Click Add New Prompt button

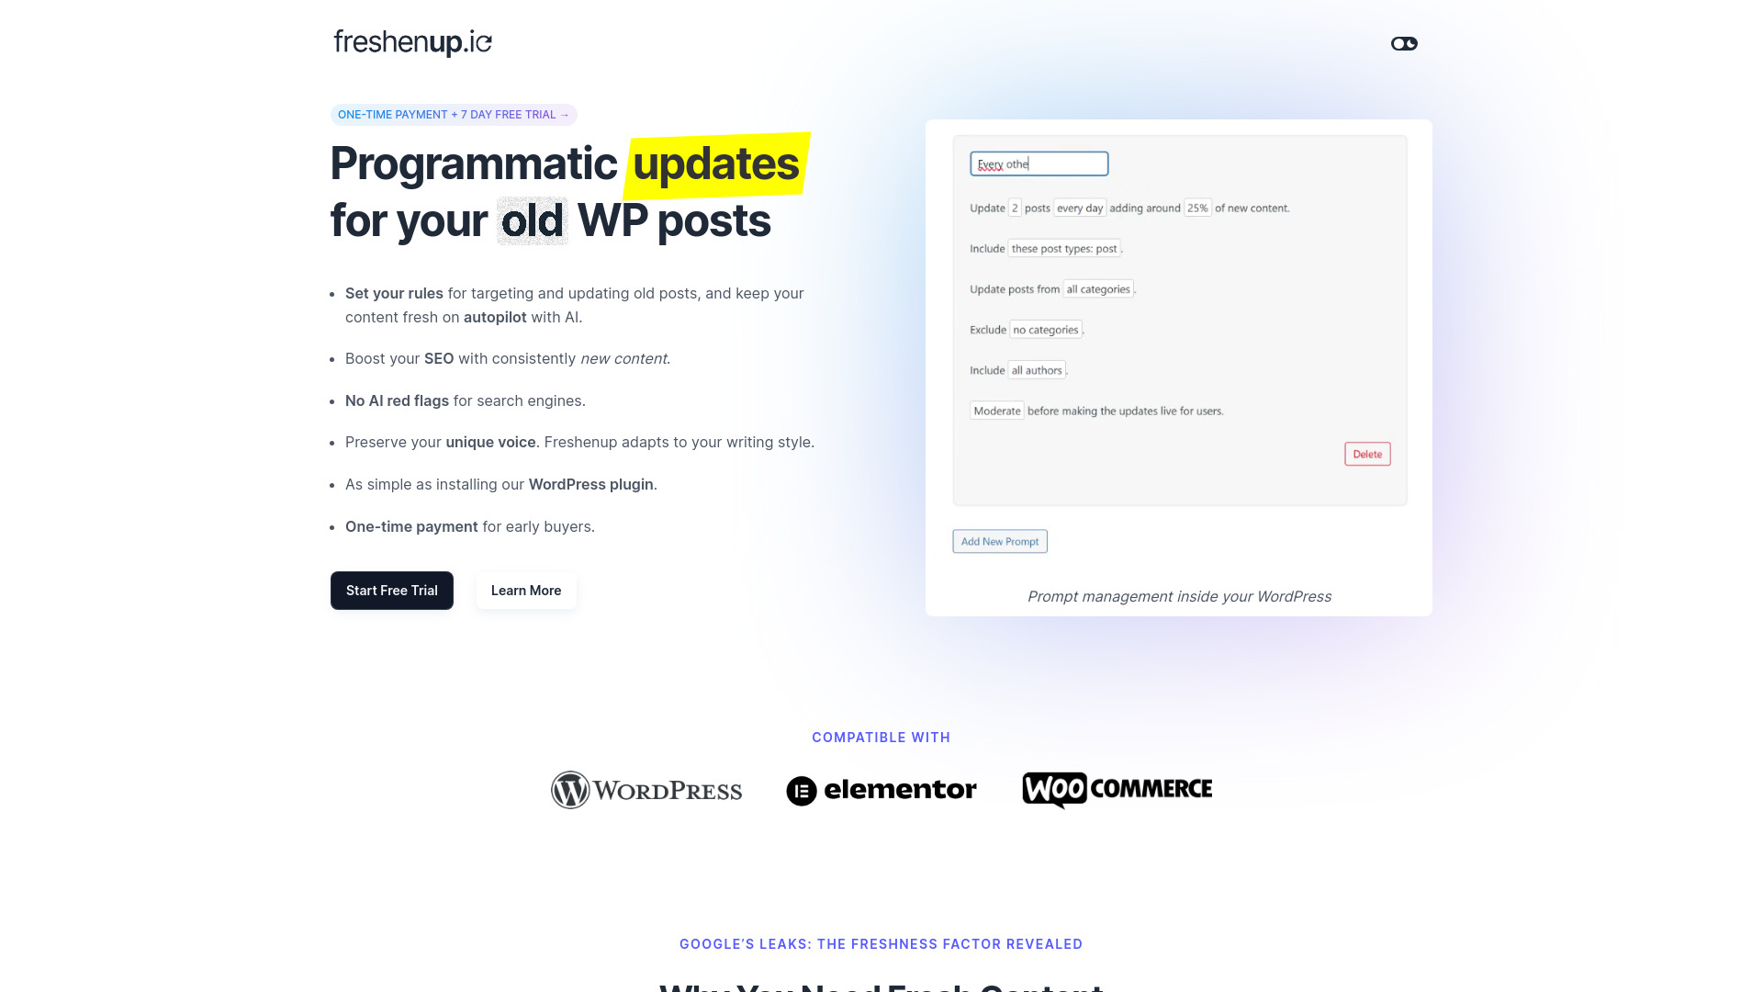999,541
